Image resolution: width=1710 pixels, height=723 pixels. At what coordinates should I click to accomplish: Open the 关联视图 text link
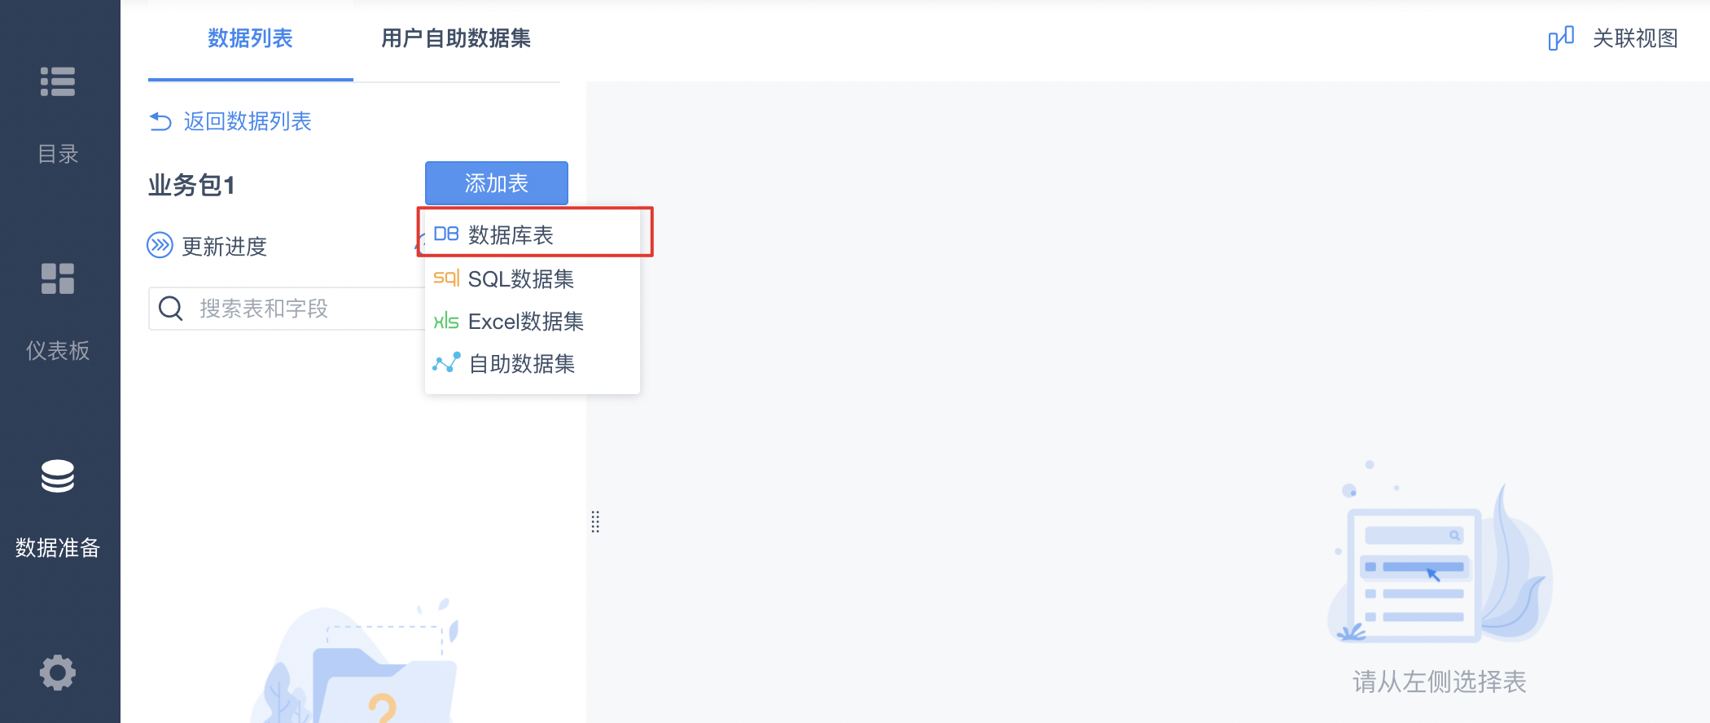coord(1635,38)
